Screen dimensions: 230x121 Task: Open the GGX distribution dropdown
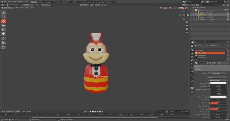point(217,77)
